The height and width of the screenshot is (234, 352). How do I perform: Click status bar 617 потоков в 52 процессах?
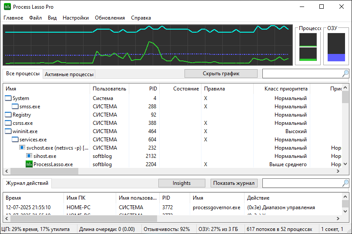279,229
